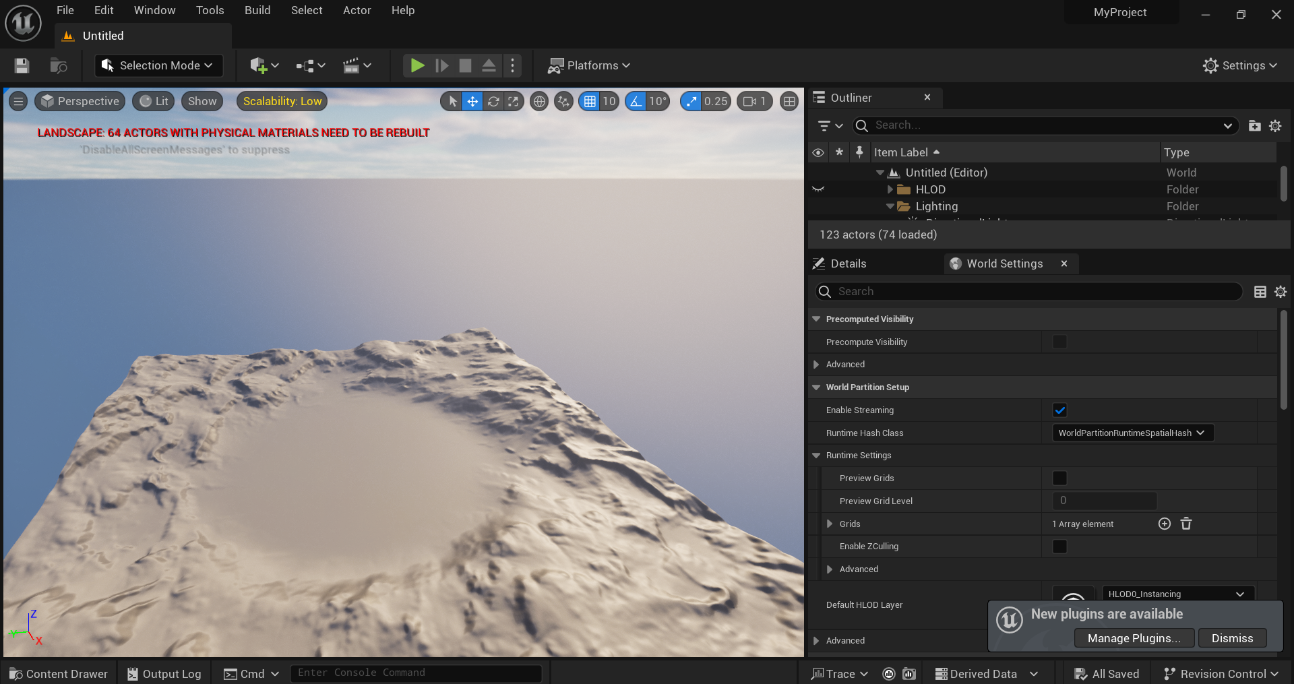Add an element to Grids array
This screenshot has height=684, width=1294.
click(1165, 524)
